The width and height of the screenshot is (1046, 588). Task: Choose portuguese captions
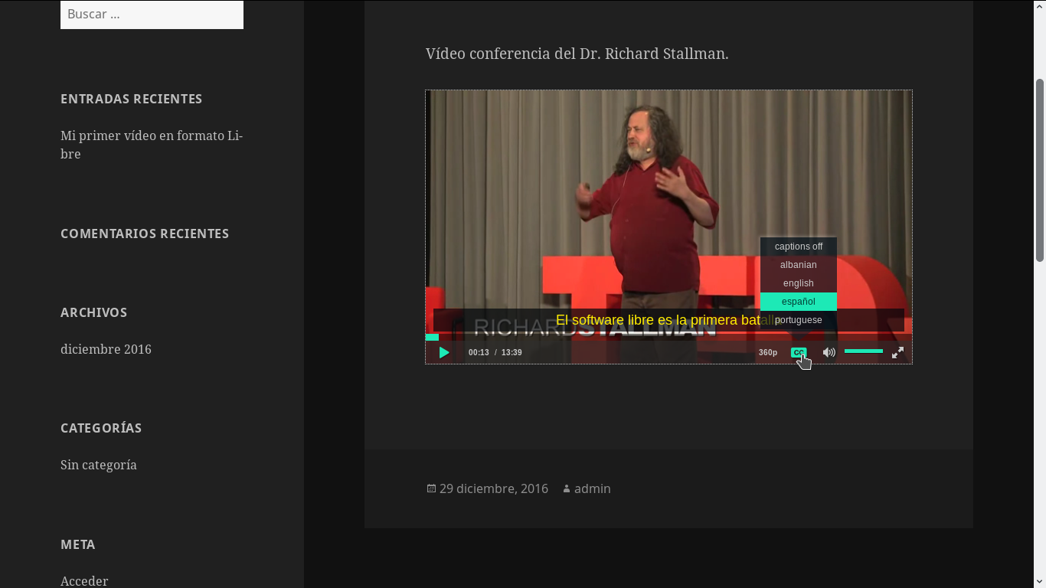tap(799, 320)
